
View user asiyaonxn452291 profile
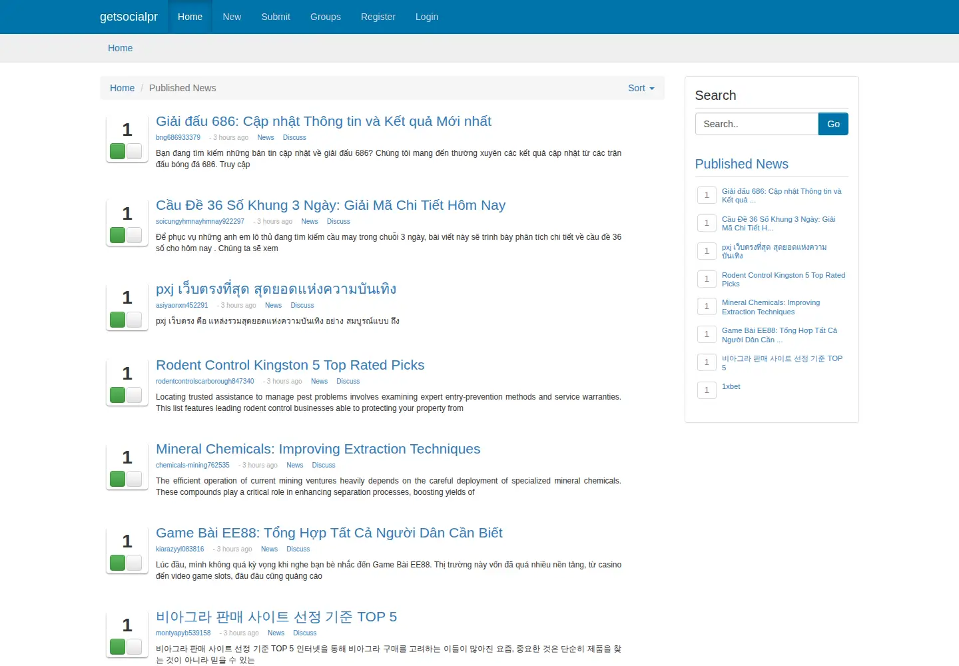click(x=182, y=306)
